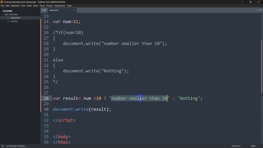Image resolution: width=263 pixels, height=148 pixels.
Task: Click the "Nothing" string on line 28
Action: [189, 98]
